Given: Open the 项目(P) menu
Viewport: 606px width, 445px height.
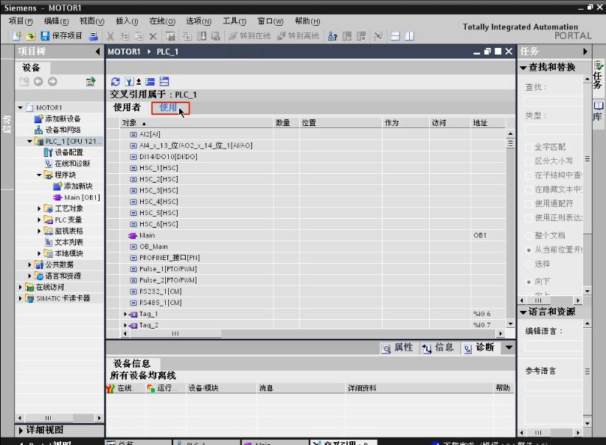Looking at the screenshot, I should coord(21,21).
